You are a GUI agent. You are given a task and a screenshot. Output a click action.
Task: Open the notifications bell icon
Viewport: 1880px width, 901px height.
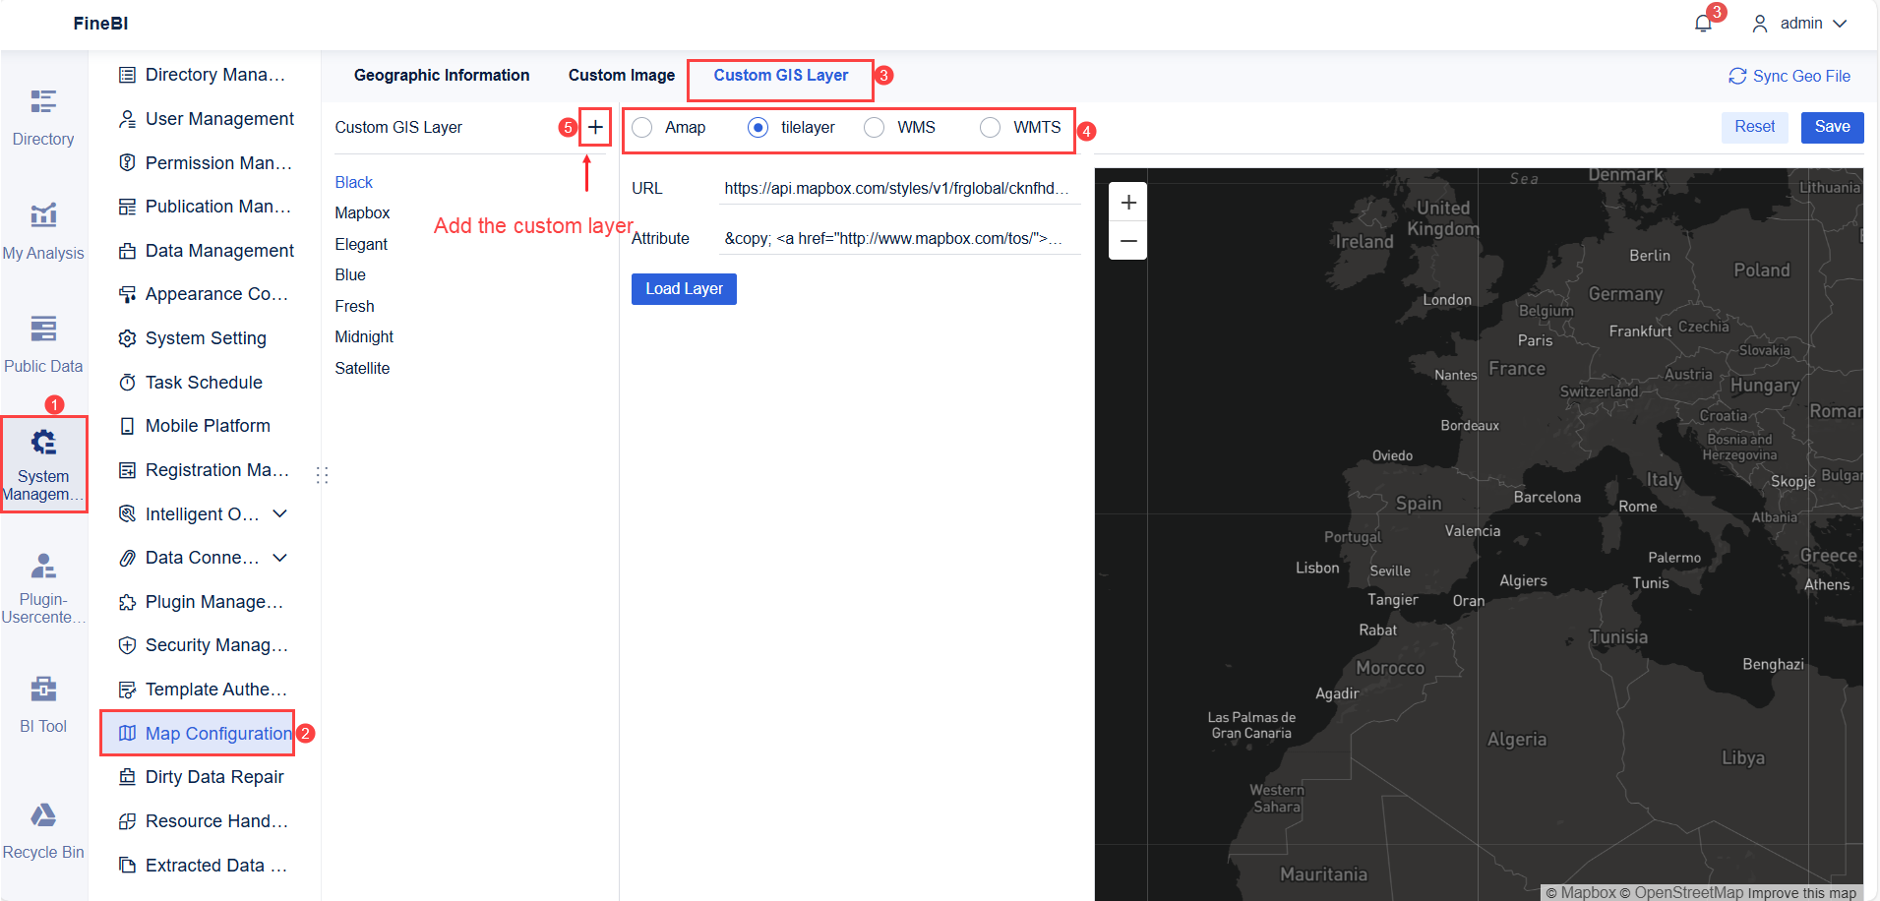click(1703, 24)
